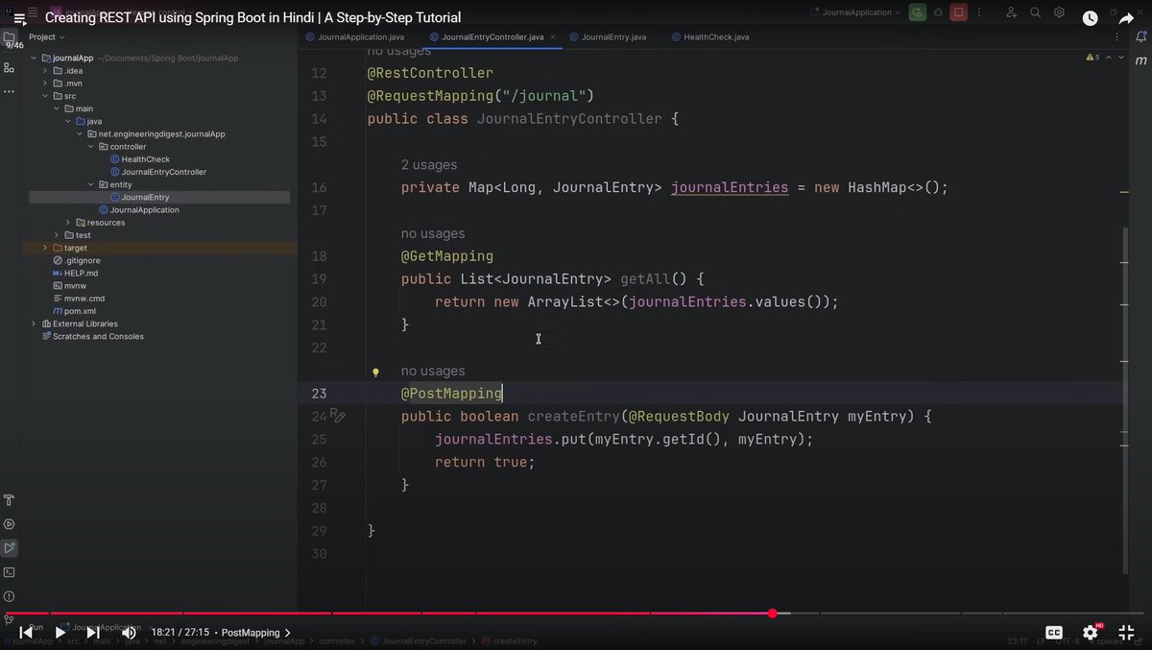The image size is (1152, 650).
Task: Play the video
Action: [60, 632]
